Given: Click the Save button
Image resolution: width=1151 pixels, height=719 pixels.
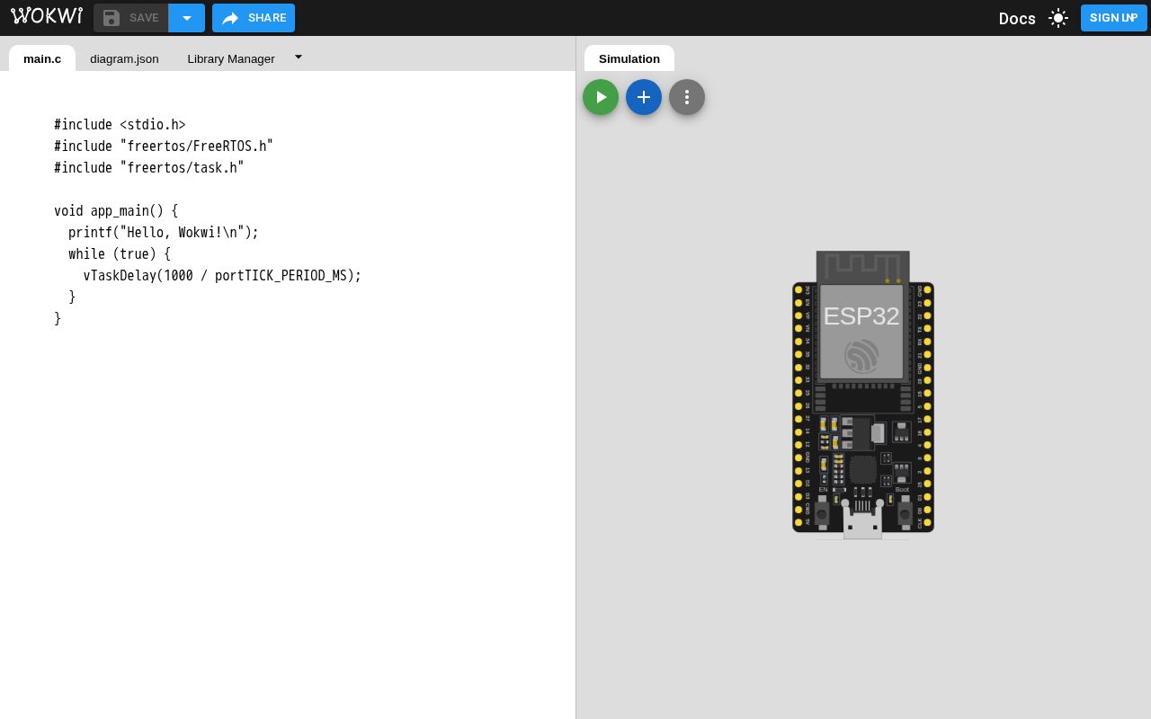Looking at the screenshot, I should pyautogui.click(x=131, y=18).
